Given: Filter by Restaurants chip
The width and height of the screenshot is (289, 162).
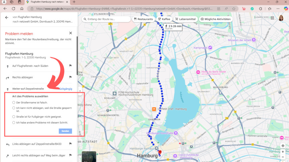Looking at the screenshot, I should click(143, 19).
